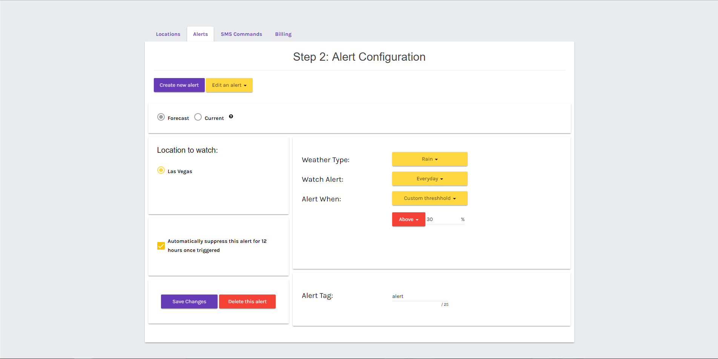Open the Billing tab
718x359 pixels.
point(283,34)
